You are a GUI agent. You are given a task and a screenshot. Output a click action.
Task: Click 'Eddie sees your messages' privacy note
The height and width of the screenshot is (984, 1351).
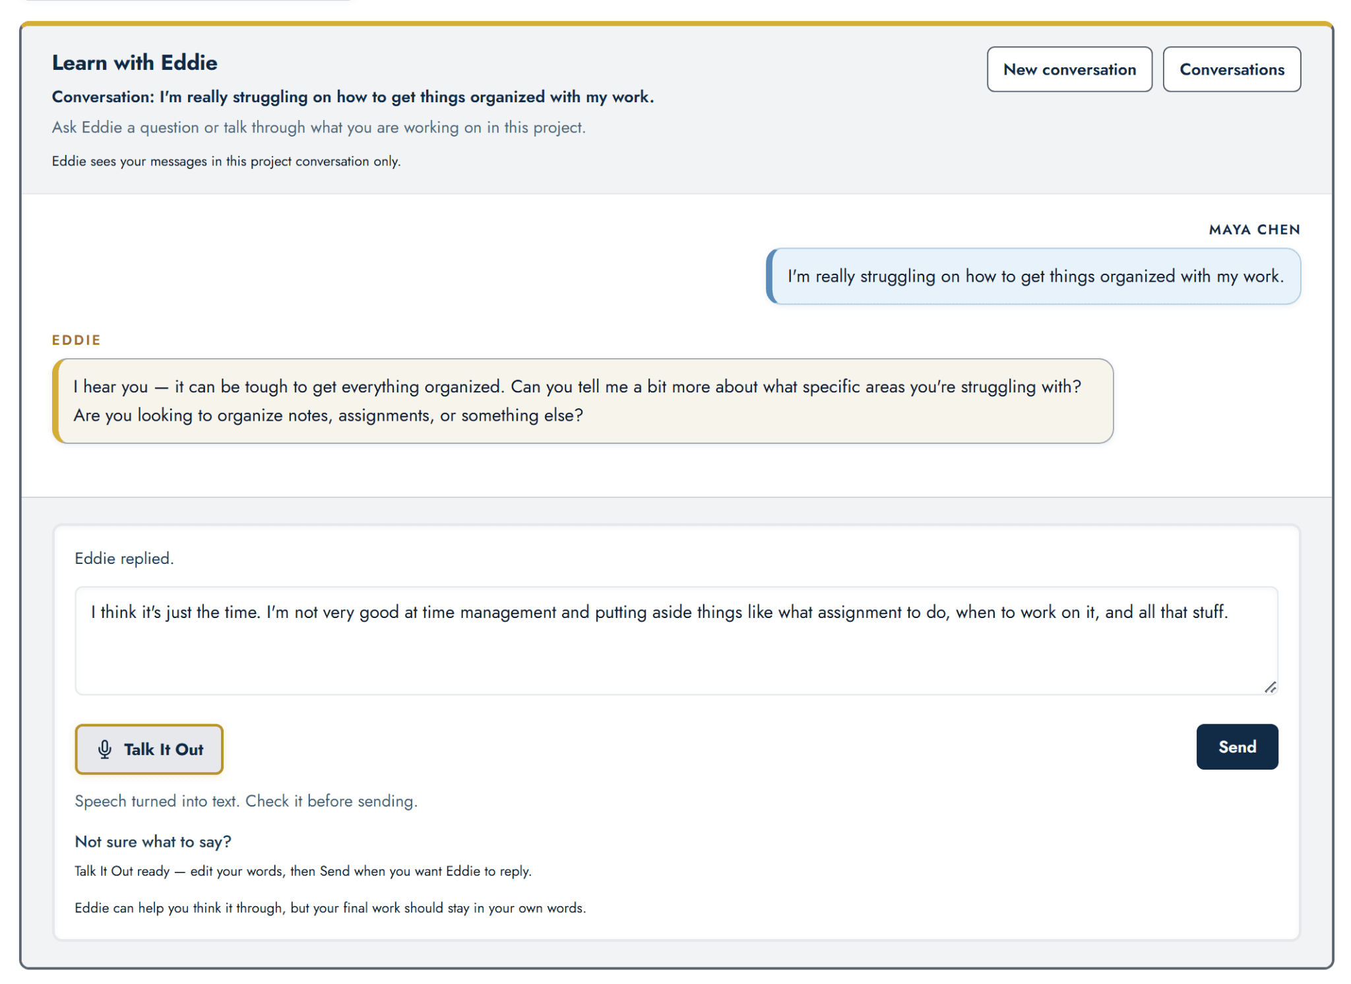click(x=226, y=161)
